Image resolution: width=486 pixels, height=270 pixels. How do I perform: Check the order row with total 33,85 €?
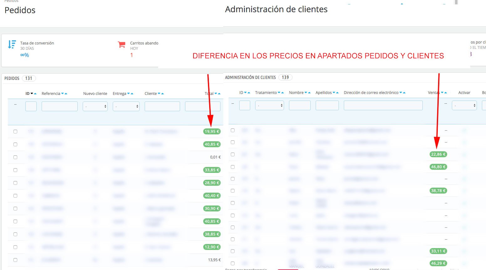tap(15, 170)
